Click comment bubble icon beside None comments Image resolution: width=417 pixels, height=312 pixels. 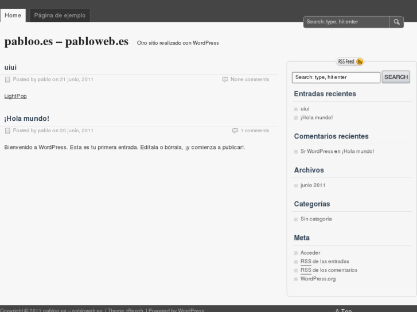pyautogui.click(x=225, y=80)
